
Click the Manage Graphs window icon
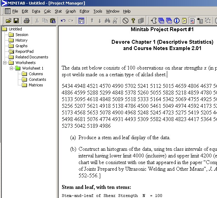(x=169, y=21)
